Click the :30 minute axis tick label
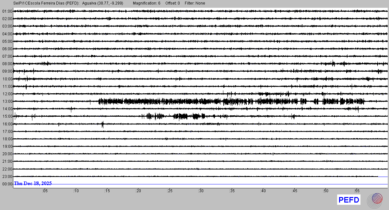389x210 pixels. (201, 191)
